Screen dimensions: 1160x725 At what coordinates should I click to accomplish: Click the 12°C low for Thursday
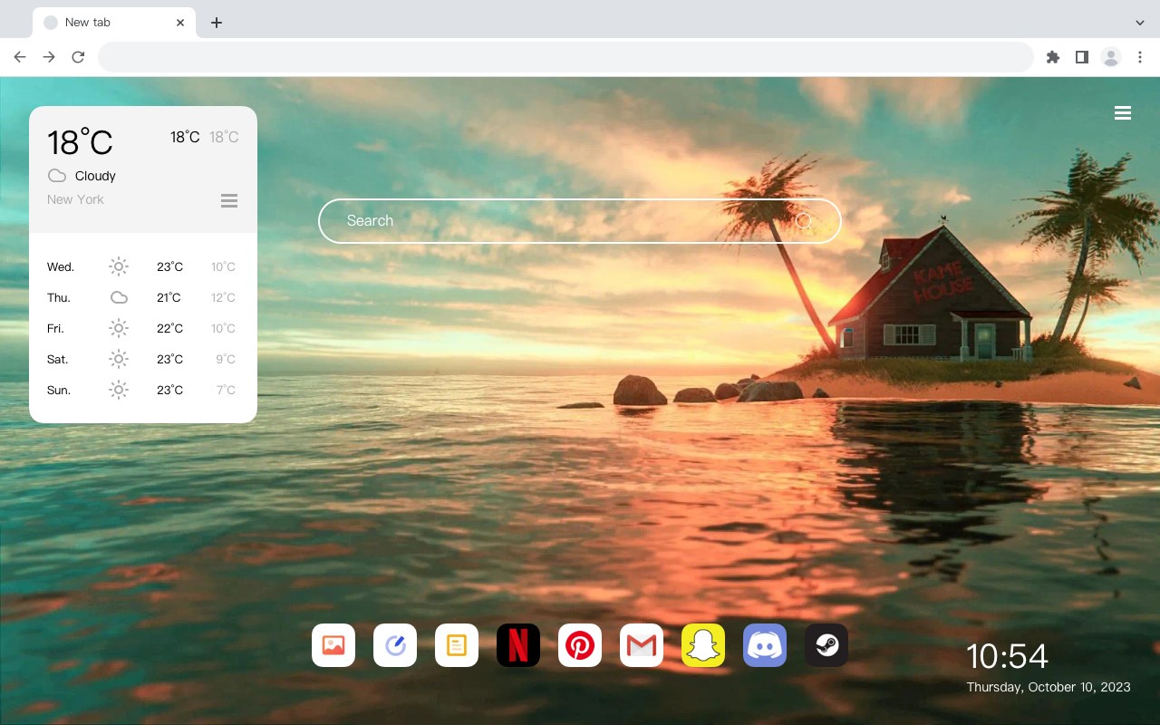point(223,298)
